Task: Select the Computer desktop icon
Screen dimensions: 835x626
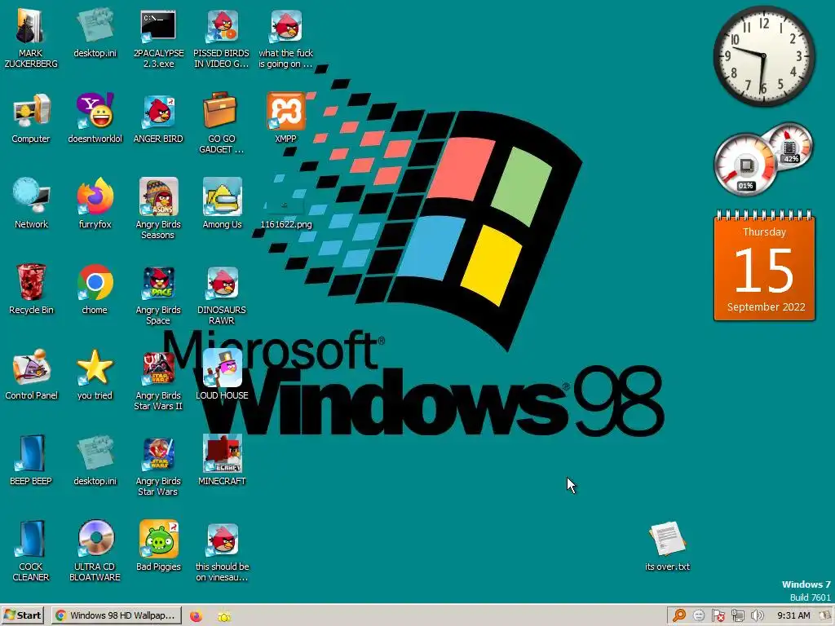Action: pos(31,111)
